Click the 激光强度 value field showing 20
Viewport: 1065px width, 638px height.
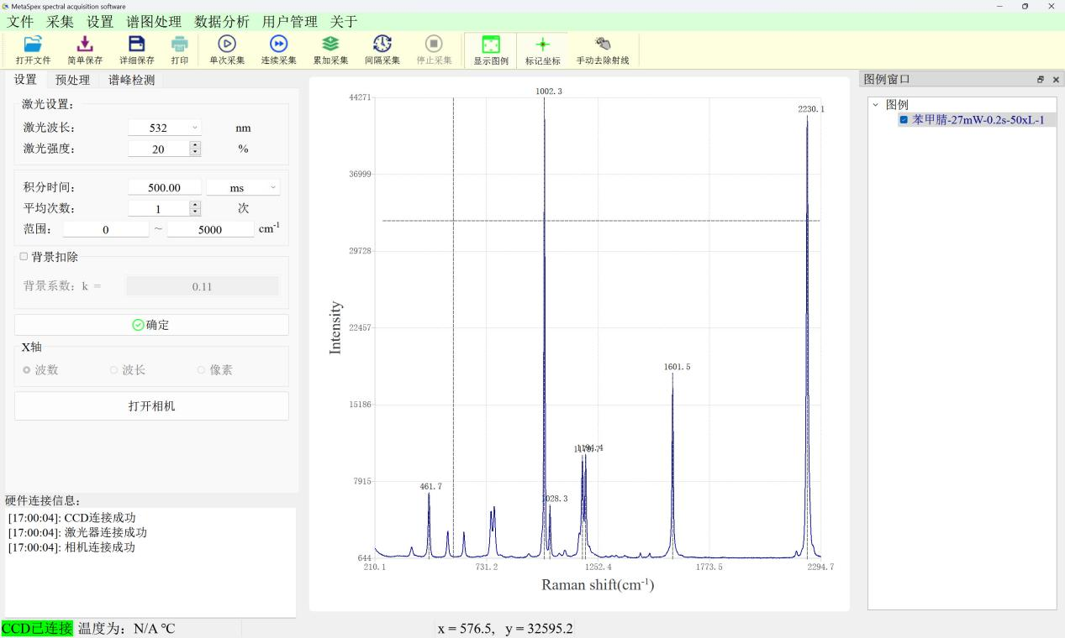tap(159, 149)
